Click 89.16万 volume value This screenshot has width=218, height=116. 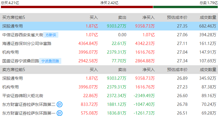(x=209, y=96)
